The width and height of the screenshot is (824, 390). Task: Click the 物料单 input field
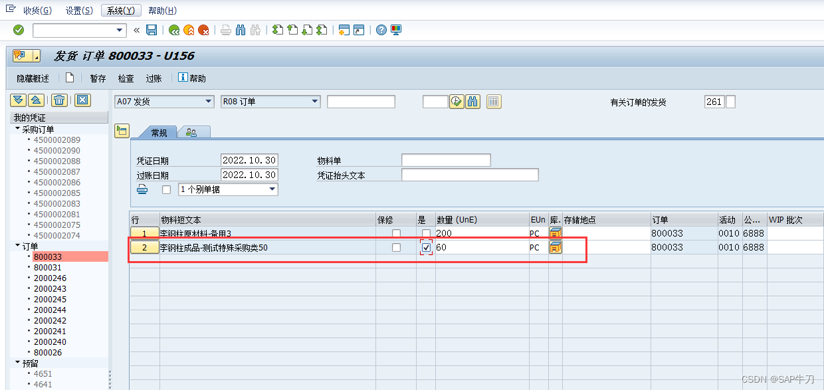point(446,160)
